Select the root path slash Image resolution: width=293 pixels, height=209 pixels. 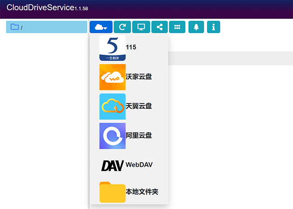(22, 28)
